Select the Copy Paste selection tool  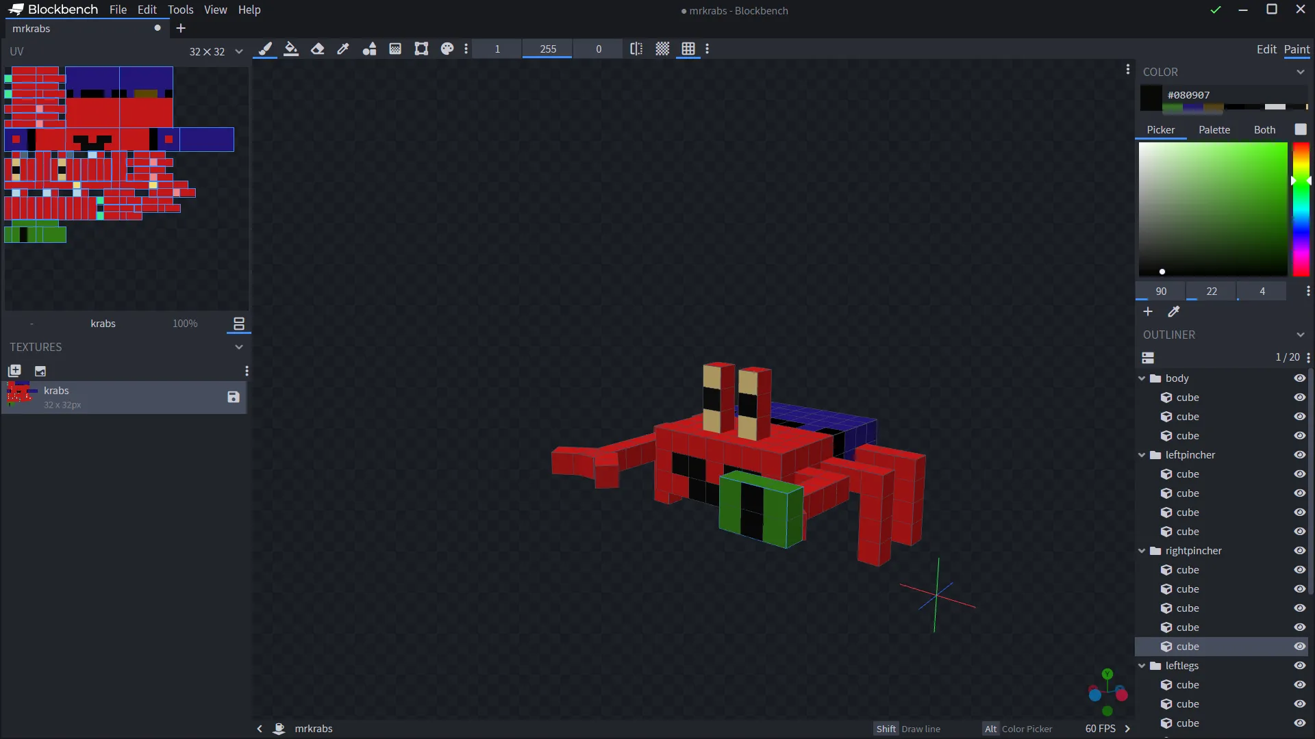click(421, 49)
